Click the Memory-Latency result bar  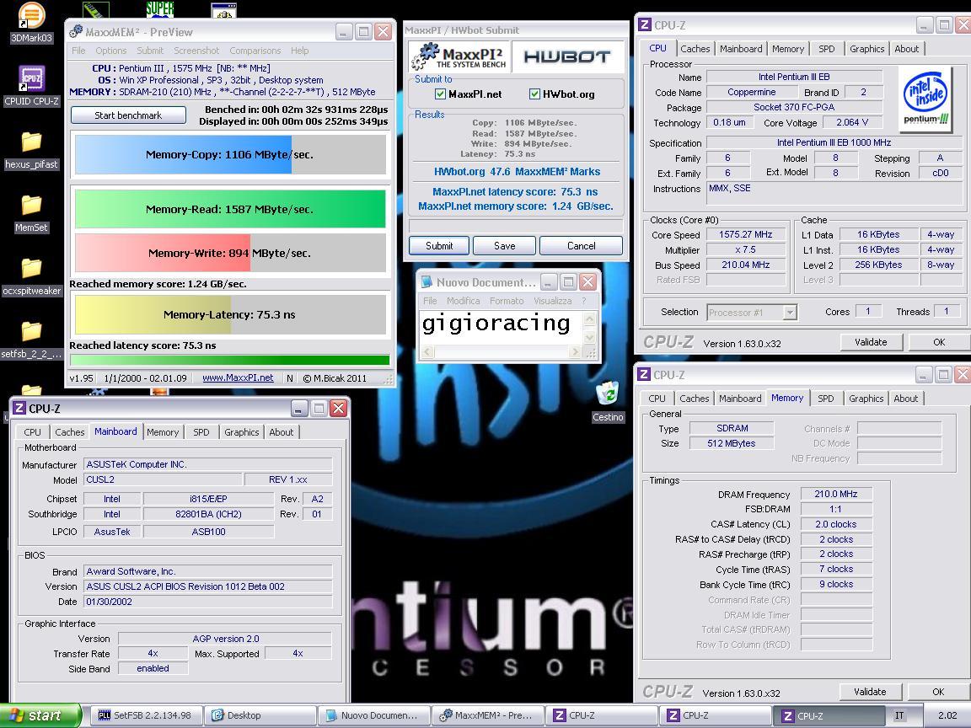[230, 314]
